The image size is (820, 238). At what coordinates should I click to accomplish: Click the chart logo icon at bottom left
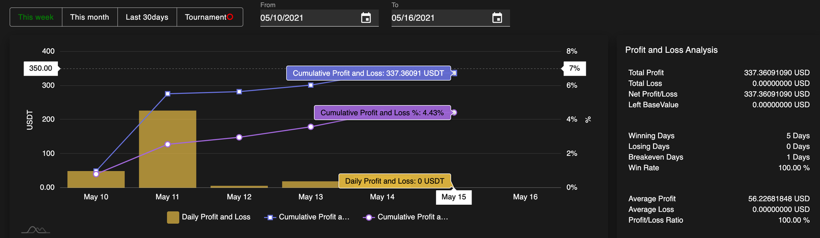coord(36,230)
